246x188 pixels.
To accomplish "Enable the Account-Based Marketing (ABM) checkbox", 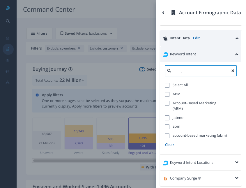I will tap(167, 103).
